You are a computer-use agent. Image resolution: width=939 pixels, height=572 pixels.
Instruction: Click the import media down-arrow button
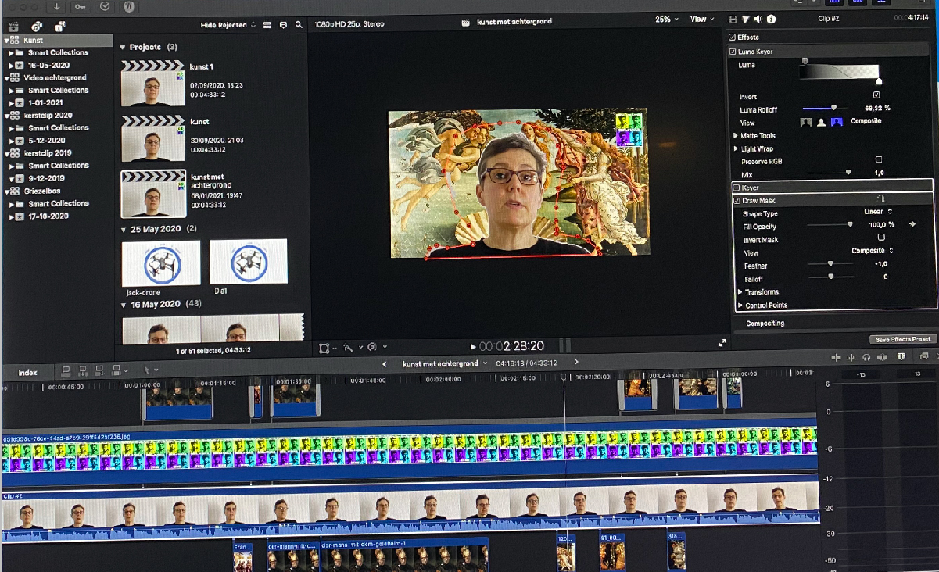(x=58, y=6)
